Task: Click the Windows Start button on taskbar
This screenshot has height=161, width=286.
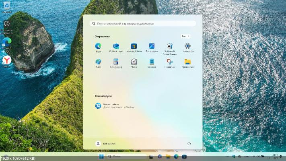Action: (101, 156)
